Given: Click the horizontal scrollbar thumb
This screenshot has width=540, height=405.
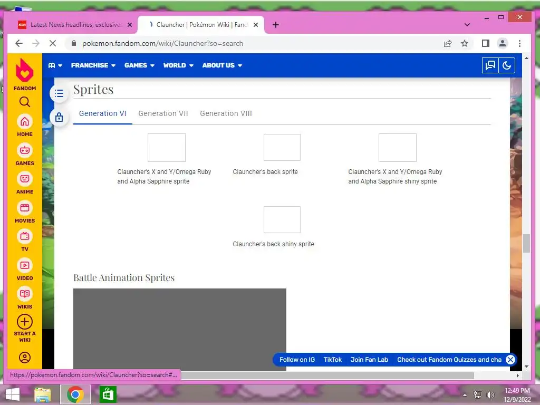Looking at the screenshot, I should [x=327, y=375].
